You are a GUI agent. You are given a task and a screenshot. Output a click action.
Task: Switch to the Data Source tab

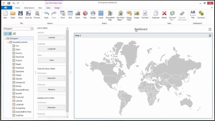point(29,8)
